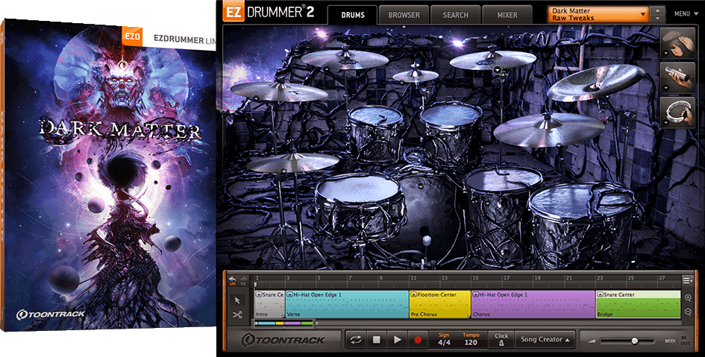The width and height of the screenshot is (705, 357).
Task: Expand the hand claps instrument dropdown arrow
Action: 665,54
